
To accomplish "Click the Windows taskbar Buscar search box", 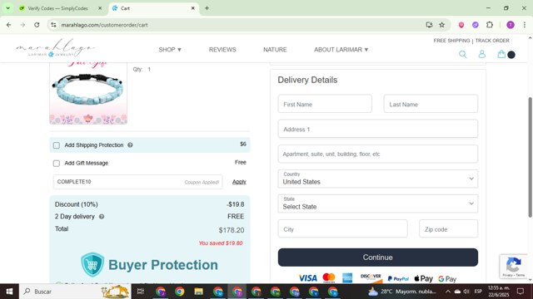I will point(76,292).
